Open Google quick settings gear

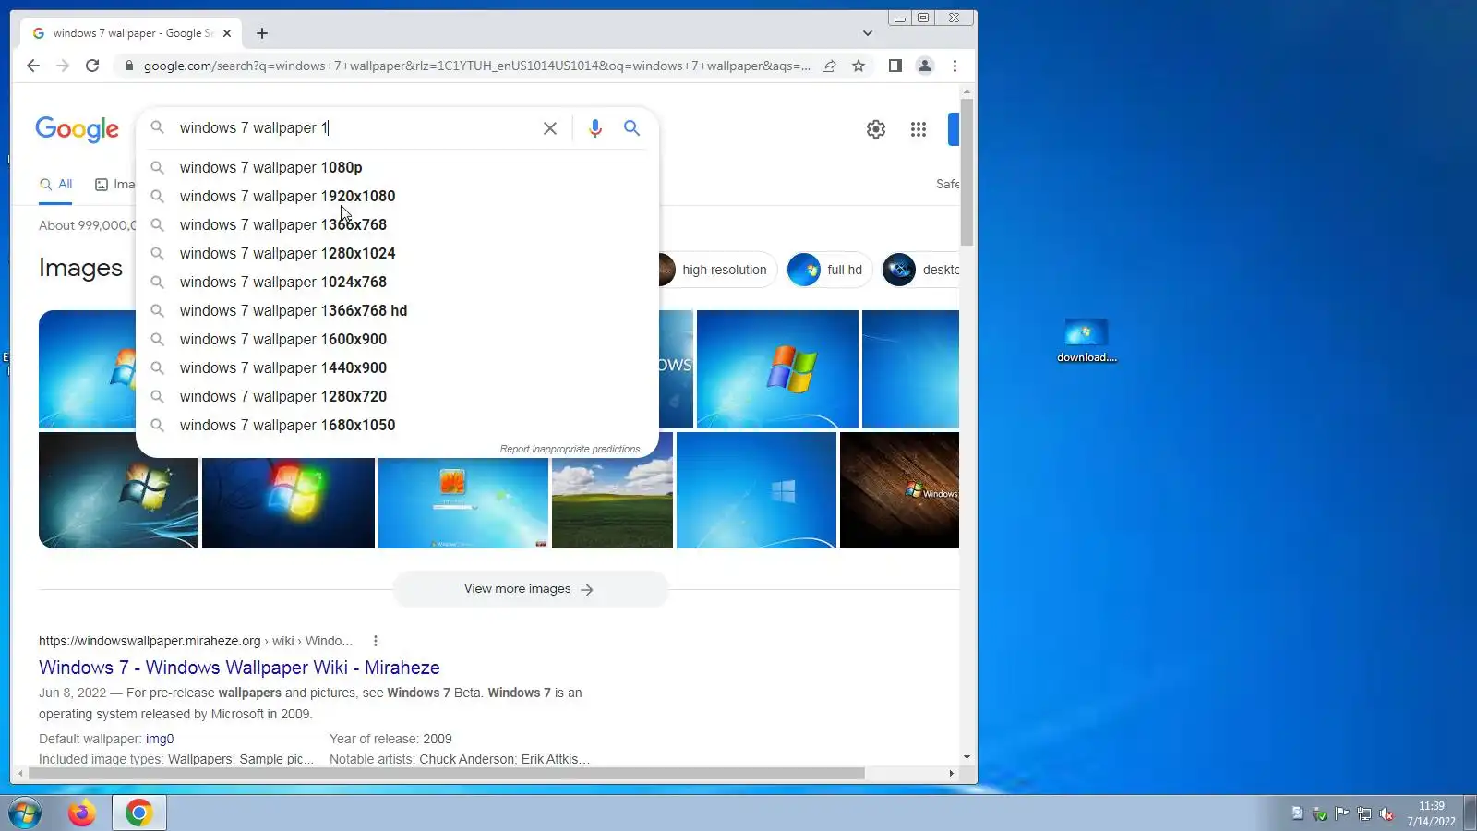click(876, 129)
